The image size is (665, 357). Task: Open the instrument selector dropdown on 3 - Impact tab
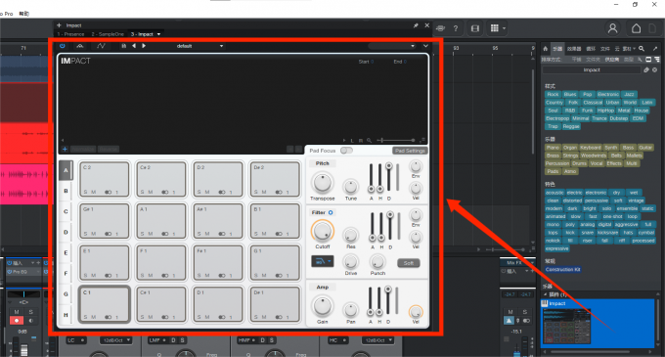(159, 34)
